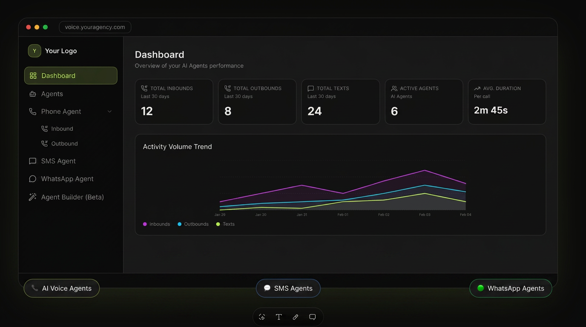Select the dashed-circle selection tool
The image size is (586, 327).
tap(262, 317)
